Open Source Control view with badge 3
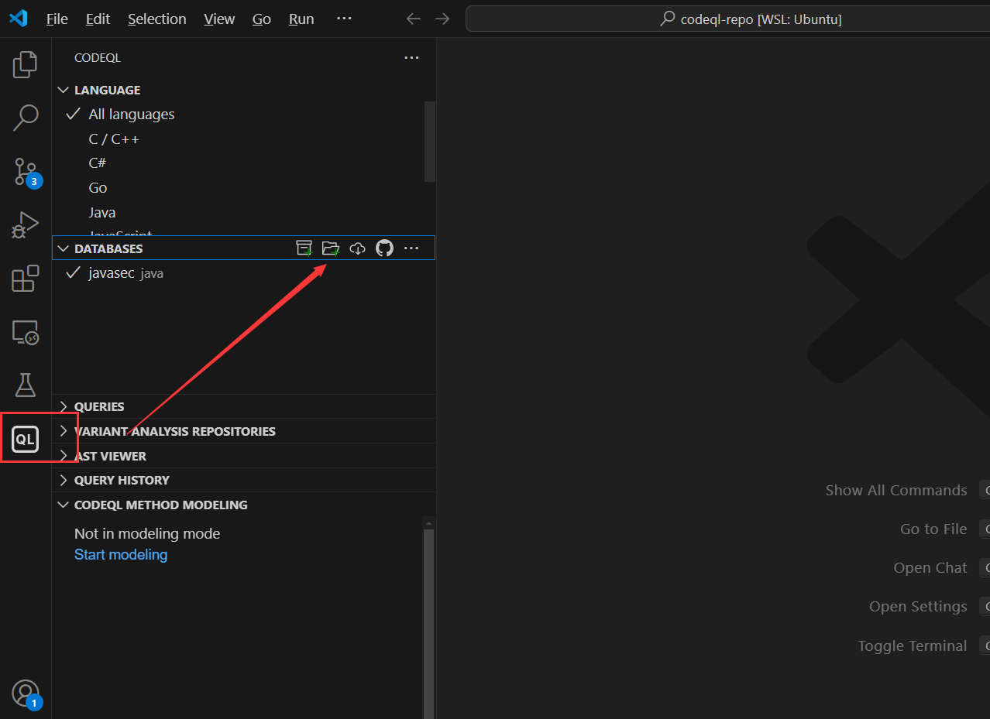Image resolution: width=990 pixels, height=719 pixels. click(x=26, y=172)
